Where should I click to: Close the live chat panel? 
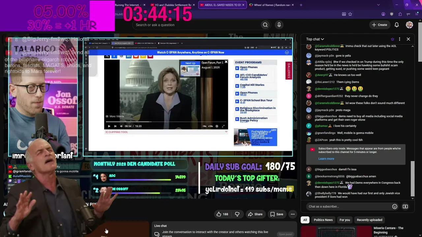tap(408, 39)
